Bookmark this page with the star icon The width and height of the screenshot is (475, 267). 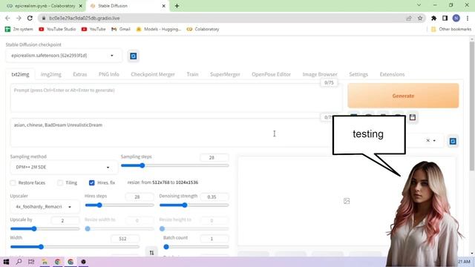coord(420,18)
